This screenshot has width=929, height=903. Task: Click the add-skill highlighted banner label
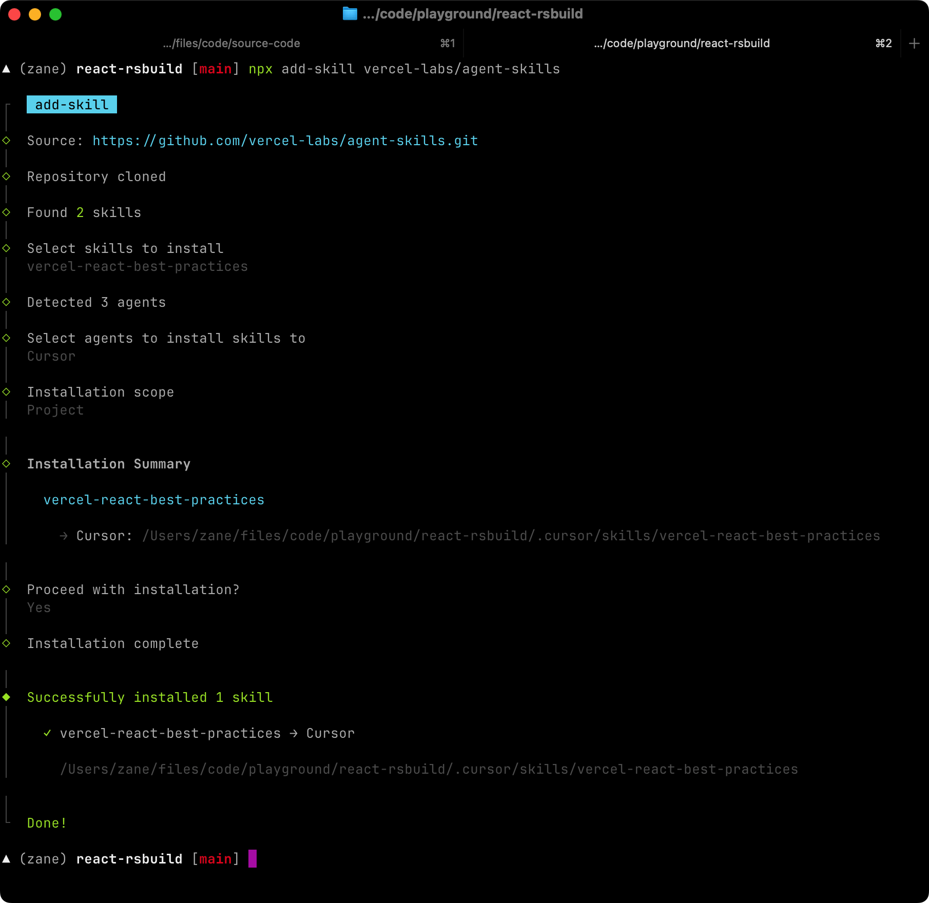pyautogui.click(x=72, y=105)
